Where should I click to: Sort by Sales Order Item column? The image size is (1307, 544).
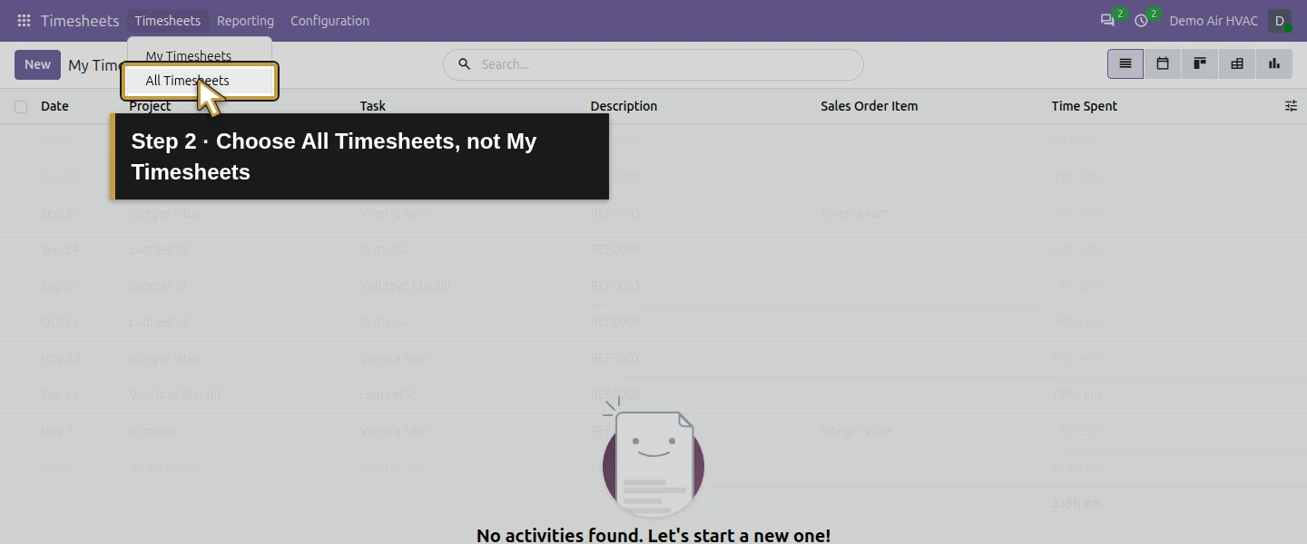869,106
